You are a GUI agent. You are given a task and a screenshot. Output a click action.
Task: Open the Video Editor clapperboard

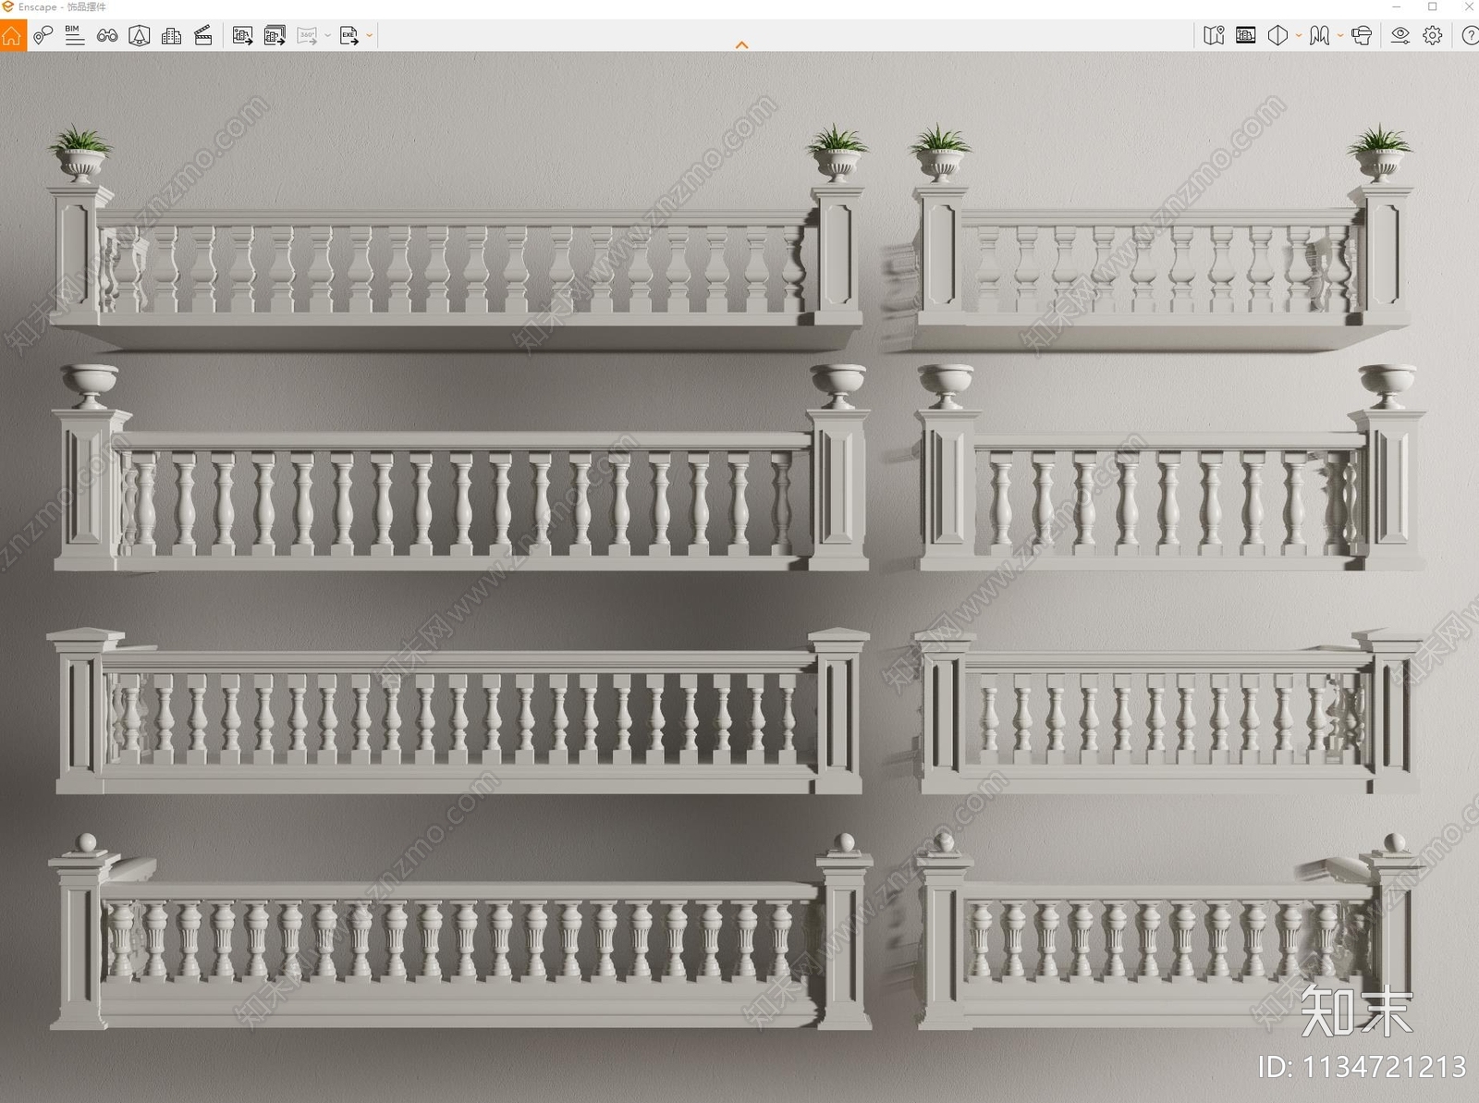point(203,36)
